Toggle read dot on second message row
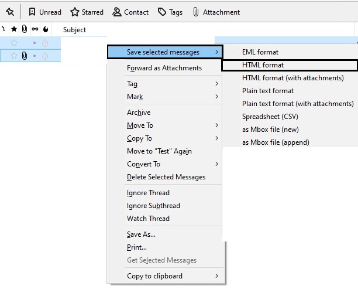Viewport: 358px width, 296px height. click(35, 56)
